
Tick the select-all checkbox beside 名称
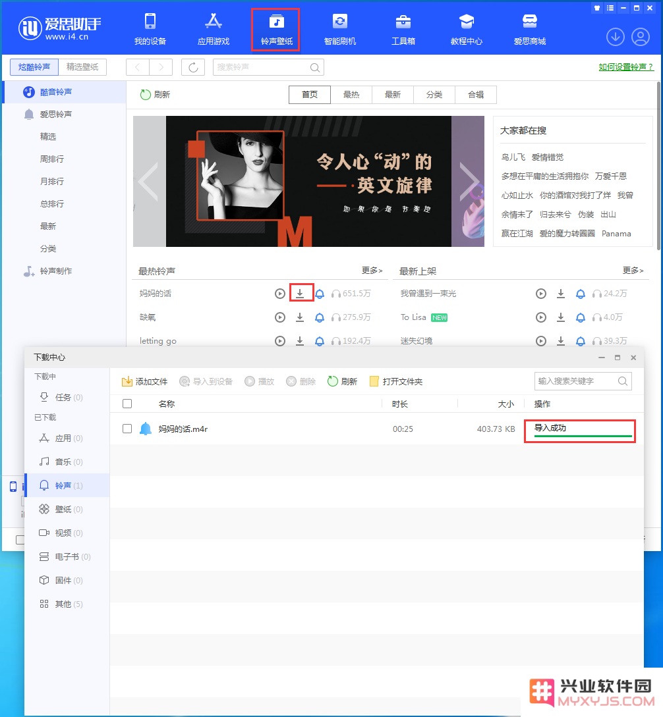(127, 404)
